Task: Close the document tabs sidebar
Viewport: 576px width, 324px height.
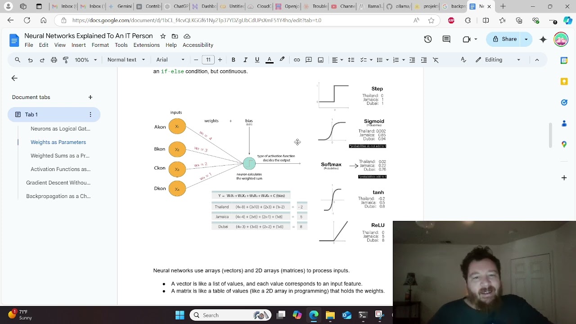Action: pos(14,78)
